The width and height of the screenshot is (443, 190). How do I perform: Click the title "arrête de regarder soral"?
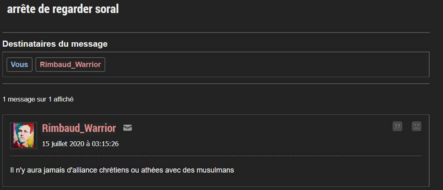pos(63,9)
